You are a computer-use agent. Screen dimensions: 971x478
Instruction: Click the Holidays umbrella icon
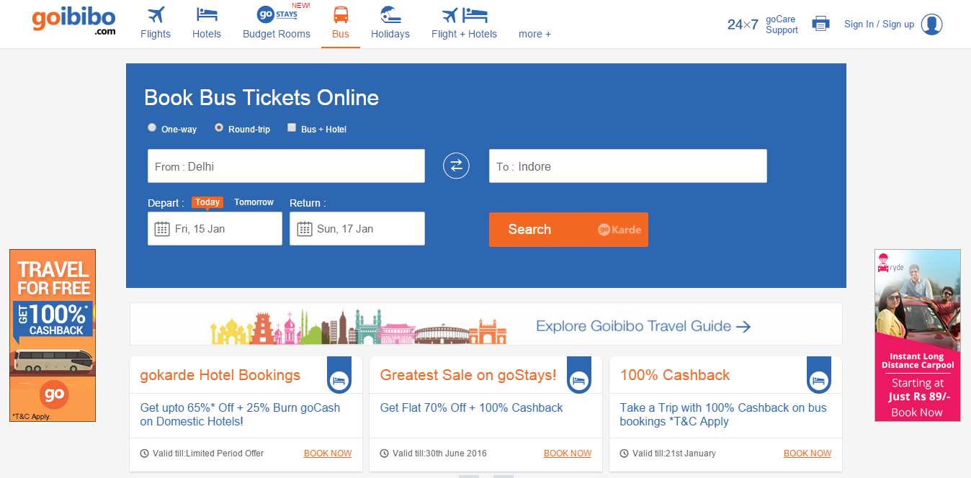390,14
